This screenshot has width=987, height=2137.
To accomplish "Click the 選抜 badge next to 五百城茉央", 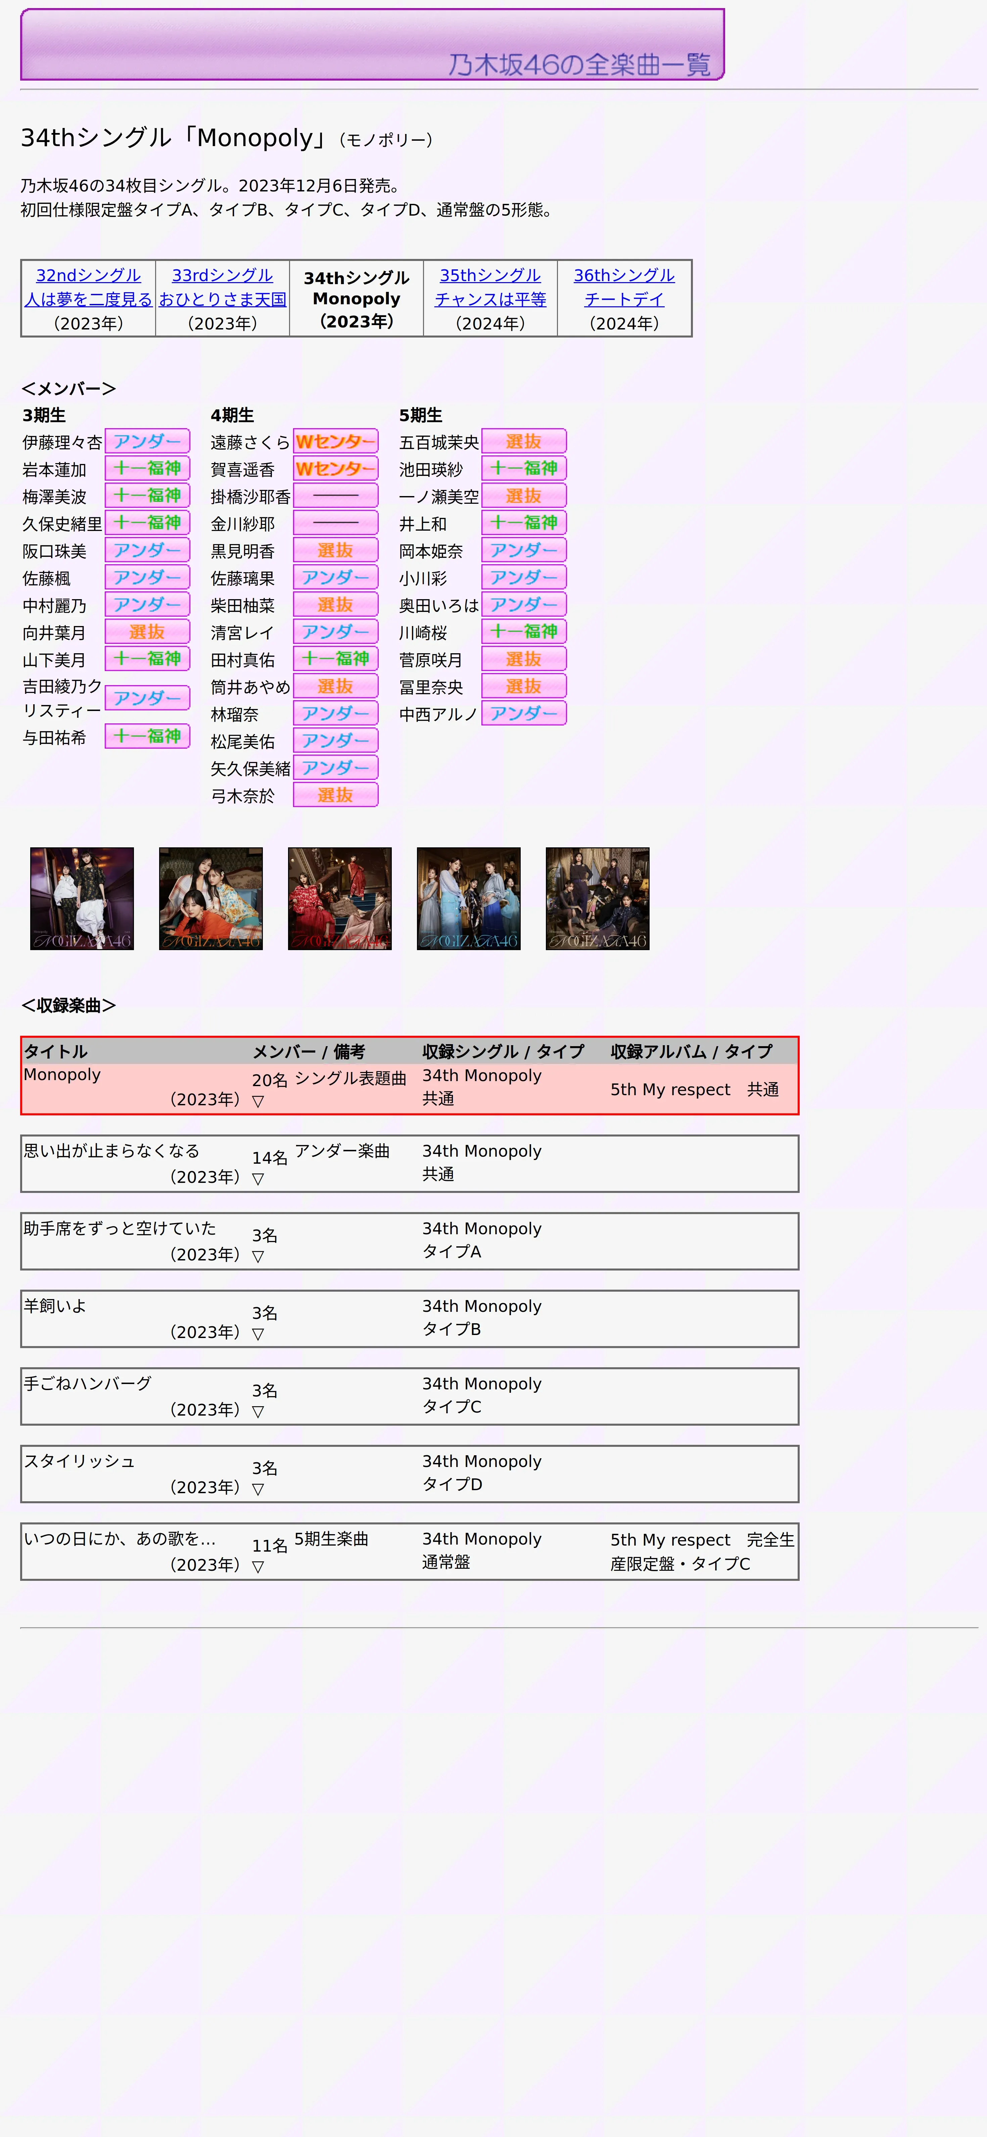I will (523, 441).
